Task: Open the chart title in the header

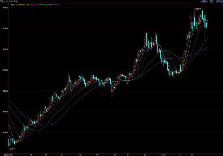Action: pos(9,2)
